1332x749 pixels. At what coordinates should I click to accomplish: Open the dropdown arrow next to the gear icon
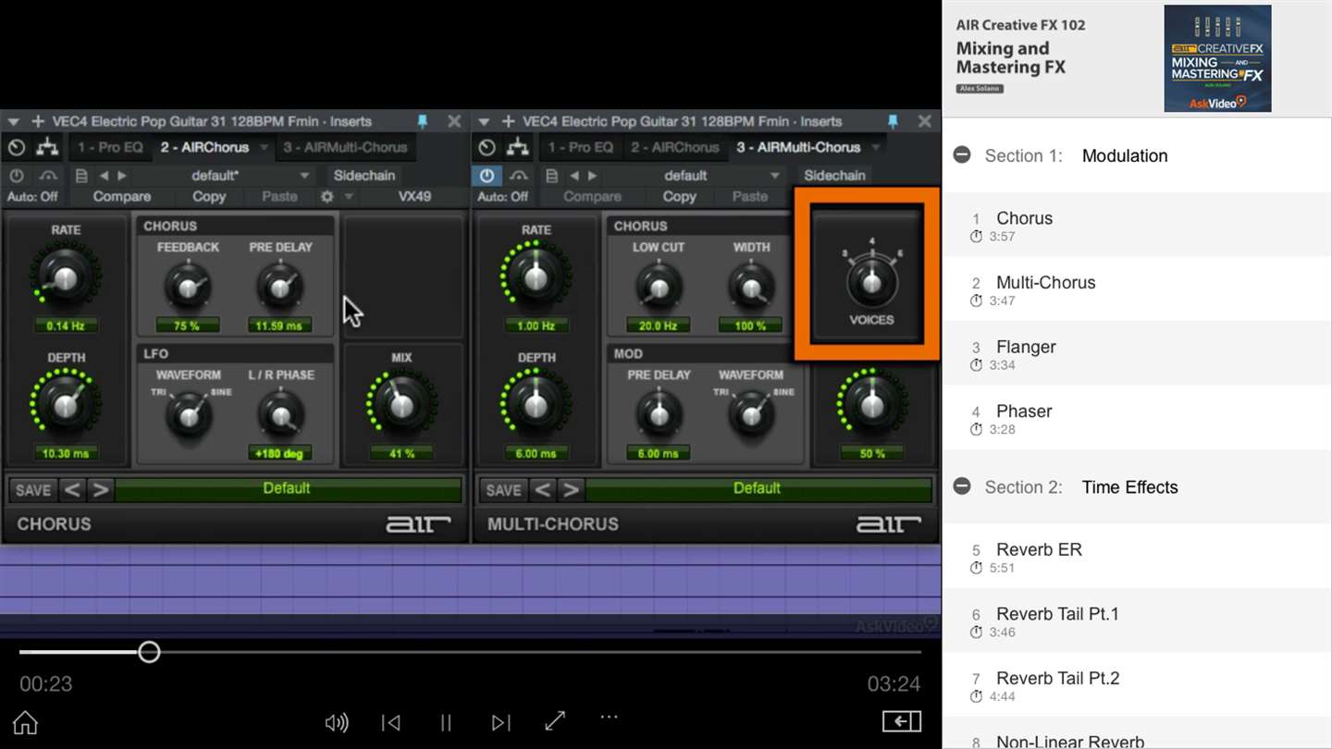349,196
